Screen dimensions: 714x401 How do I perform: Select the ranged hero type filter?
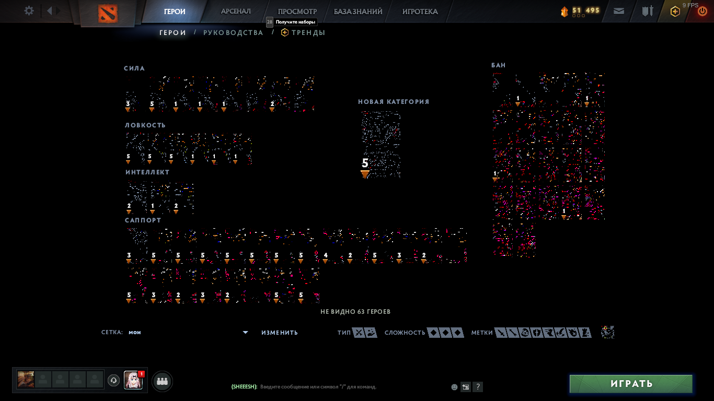(x=371, y=332)
